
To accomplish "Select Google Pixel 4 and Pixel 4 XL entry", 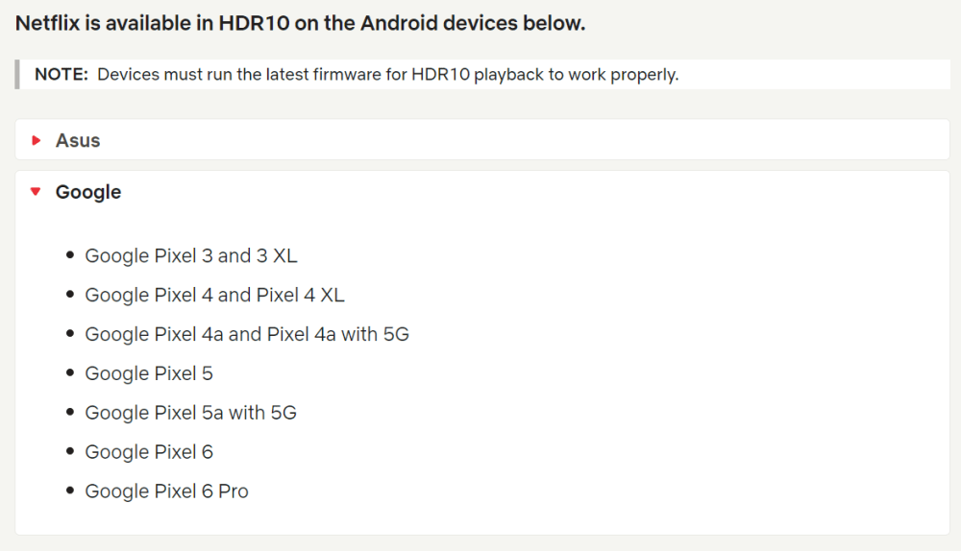I will 214,295.
